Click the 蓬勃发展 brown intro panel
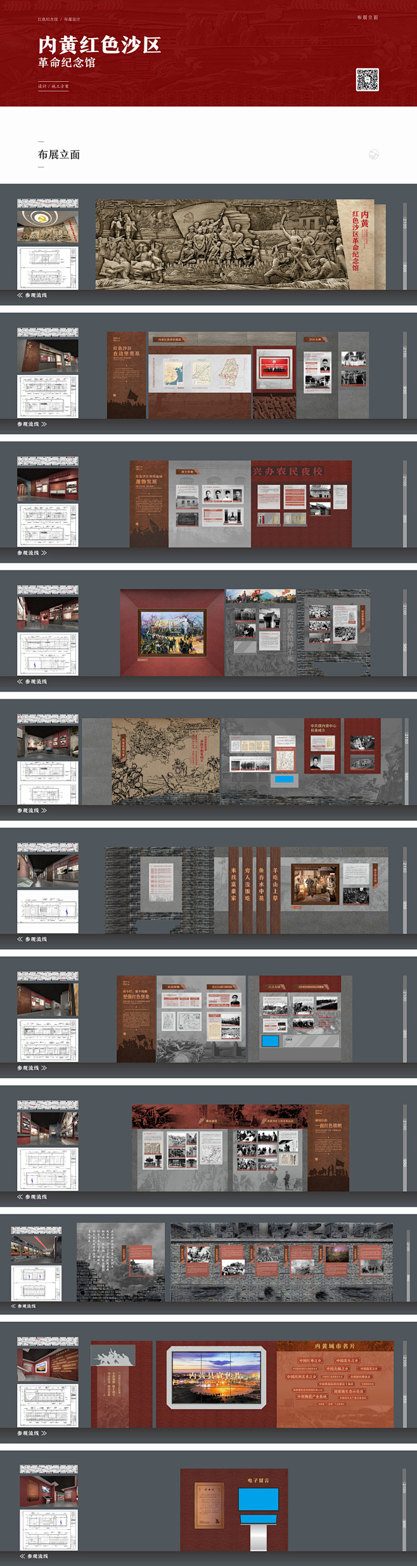Viewport: 417px width, 1566px height. pos(149,504)
